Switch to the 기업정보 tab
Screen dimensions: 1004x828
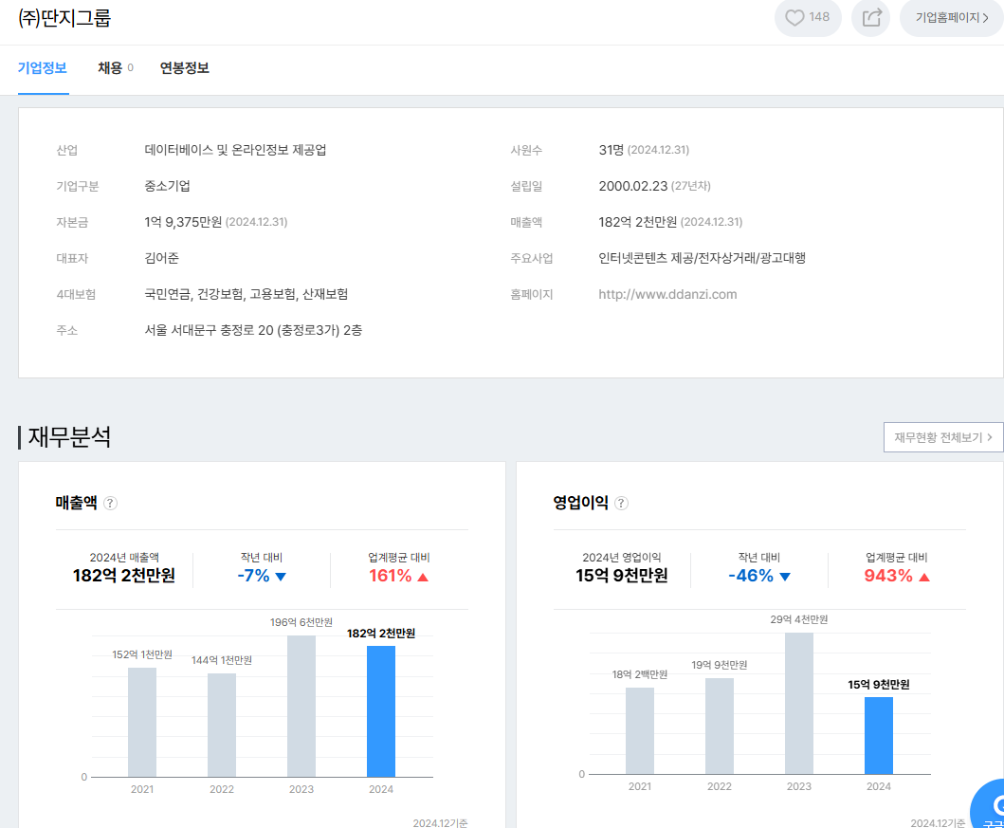tap(43, 68)
